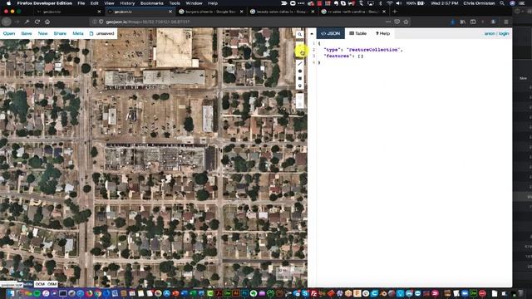Image resolution: width=532 pixels, height=299 pixels.
Task: Click the anon link
Action: tap(490, 33)
